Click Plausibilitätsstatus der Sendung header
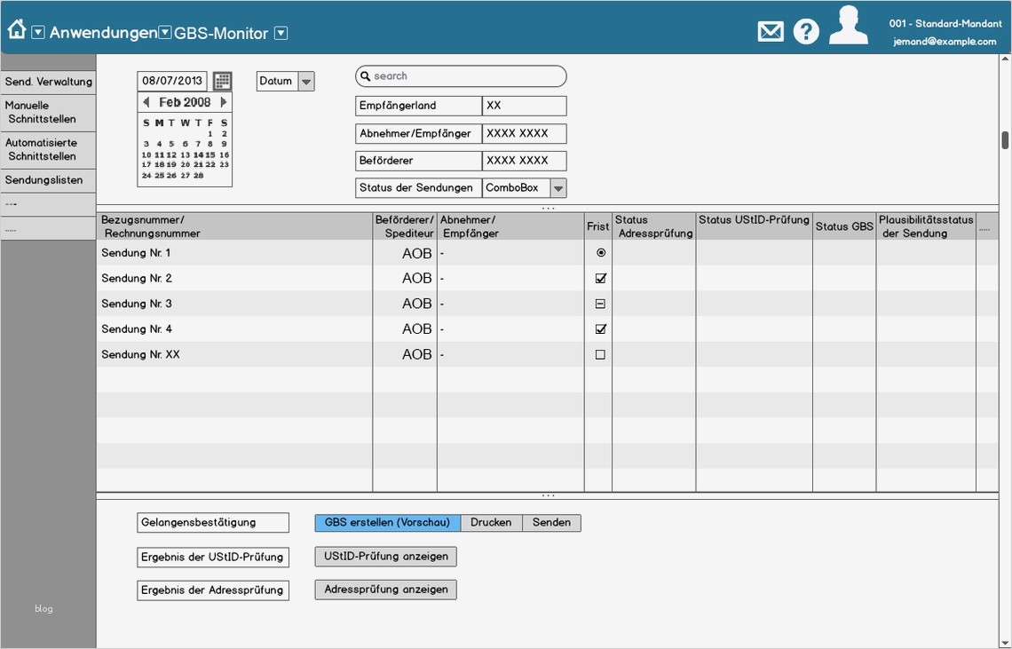 (x=926, y=226)
